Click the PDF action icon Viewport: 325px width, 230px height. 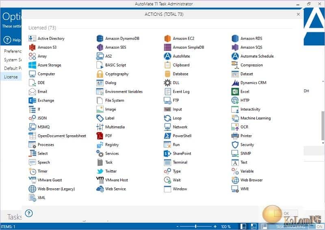tap(100, 136)
